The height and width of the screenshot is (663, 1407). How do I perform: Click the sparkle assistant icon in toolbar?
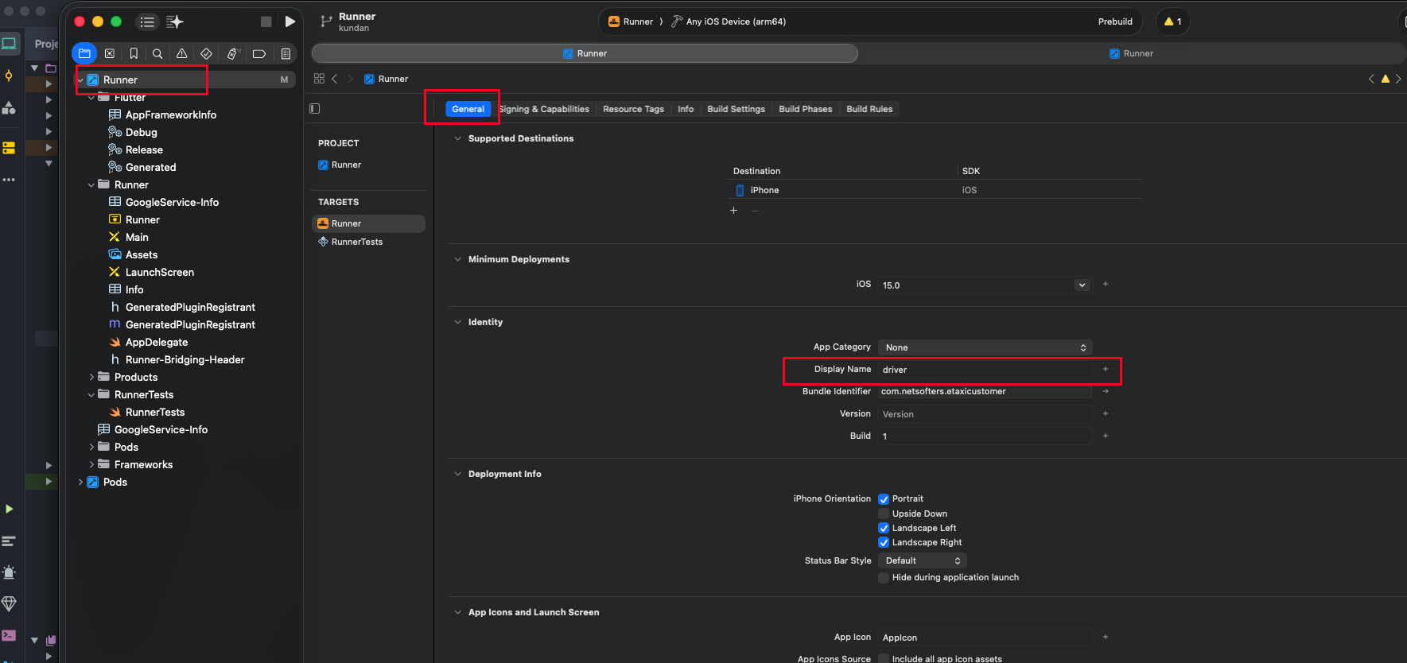tap(175, 21)
